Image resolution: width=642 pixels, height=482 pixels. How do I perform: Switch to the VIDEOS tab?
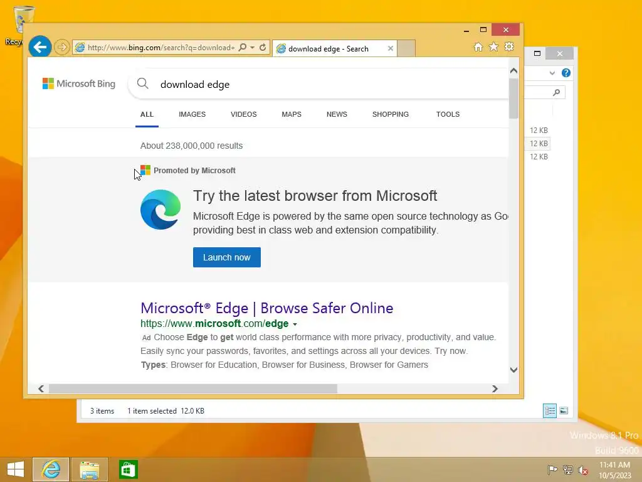coord(244,114)
